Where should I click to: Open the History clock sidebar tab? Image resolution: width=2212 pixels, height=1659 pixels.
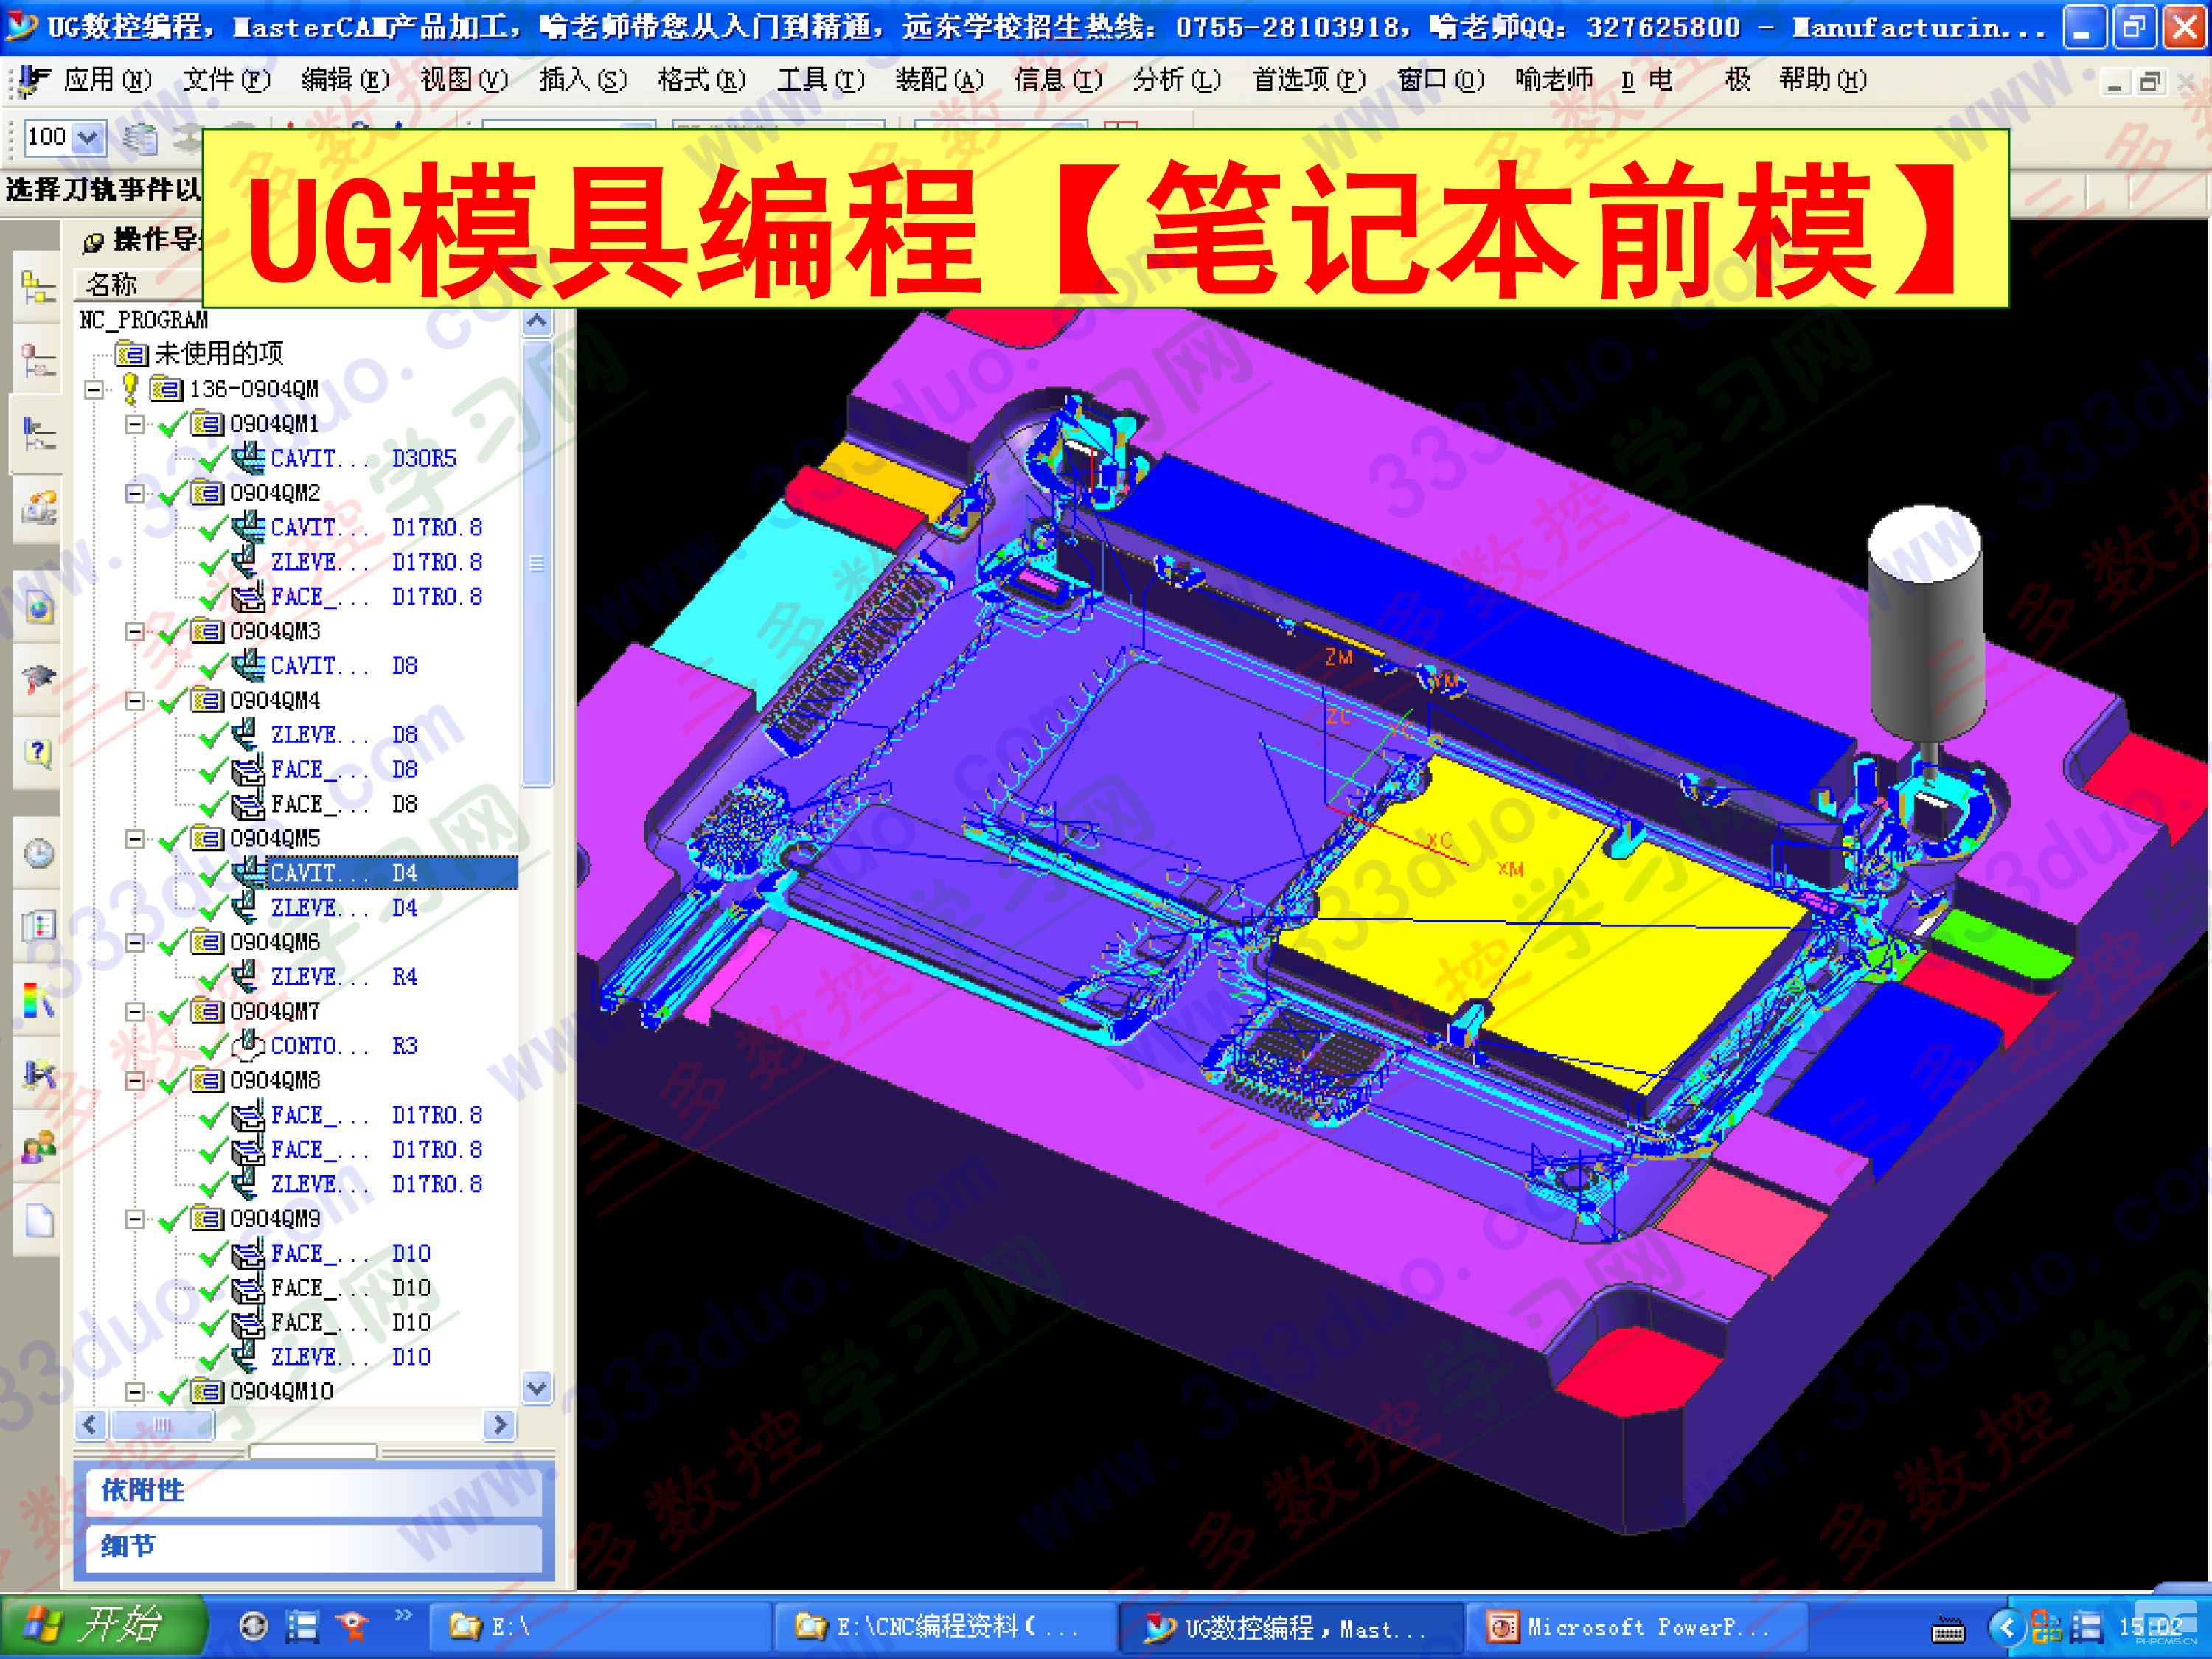click(38, 853)
